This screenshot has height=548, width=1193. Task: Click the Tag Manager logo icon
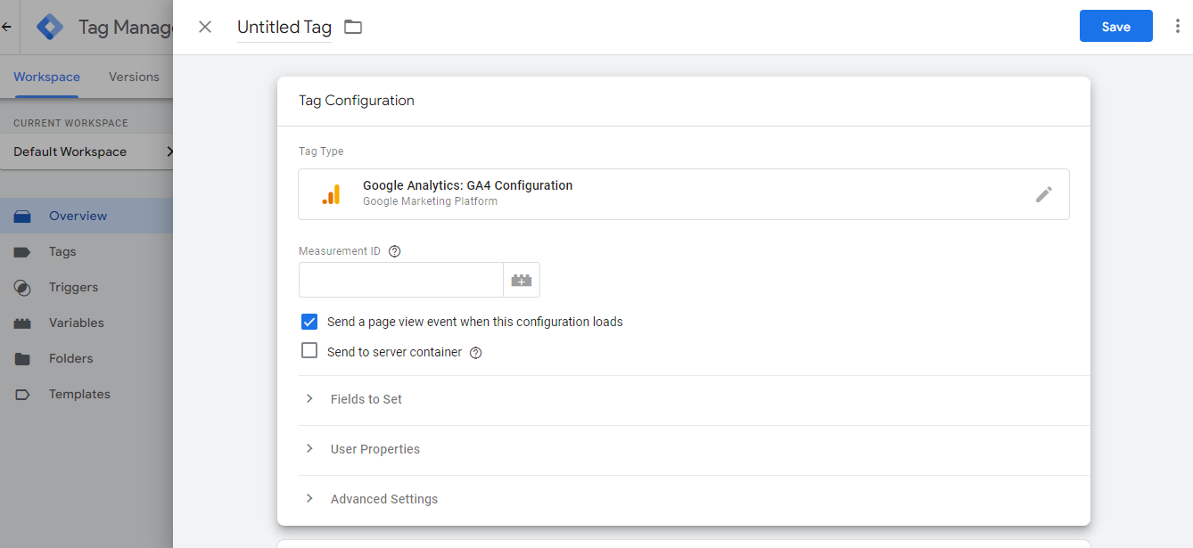click(x=50, y=27)
